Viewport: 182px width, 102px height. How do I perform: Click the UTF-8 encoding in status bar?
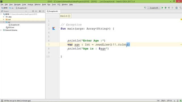pos(169,101)
